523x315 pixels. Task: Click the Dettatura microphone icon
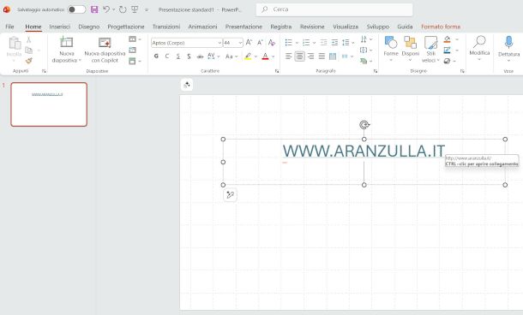[x=508, y=42]
